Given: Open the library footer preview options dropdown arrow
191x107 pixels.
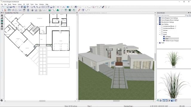Looking at the screenshot, I should [x=174, y=100].
